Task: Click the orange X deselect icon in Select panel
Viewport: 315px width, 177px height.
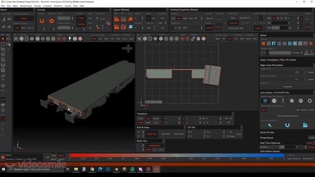Action: (x=263, y=43)
